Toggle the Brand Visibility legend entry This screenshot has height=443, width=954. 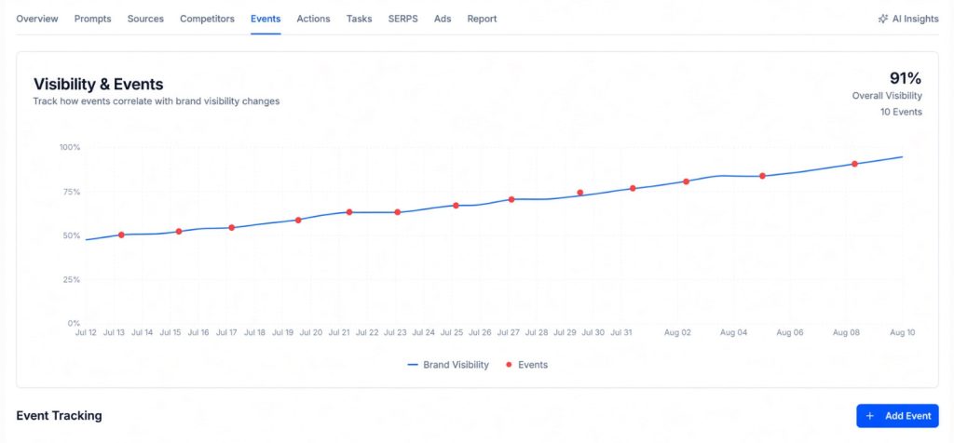(x=448, y=365)
